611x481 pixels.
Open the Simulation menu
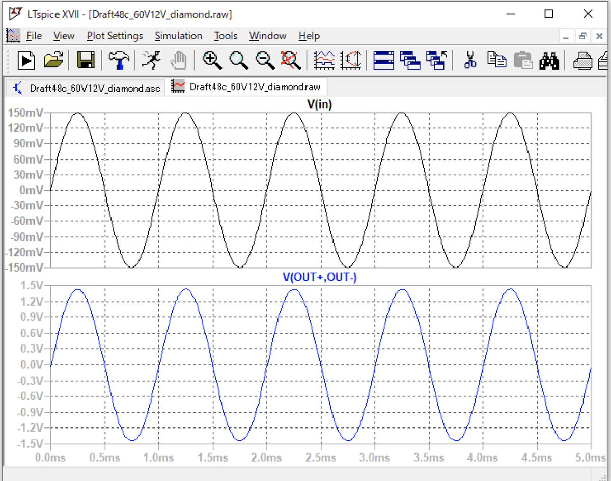point(178,36)
